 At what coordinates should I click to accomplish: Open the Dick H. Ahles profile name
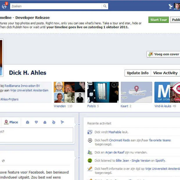pos(28,73)
